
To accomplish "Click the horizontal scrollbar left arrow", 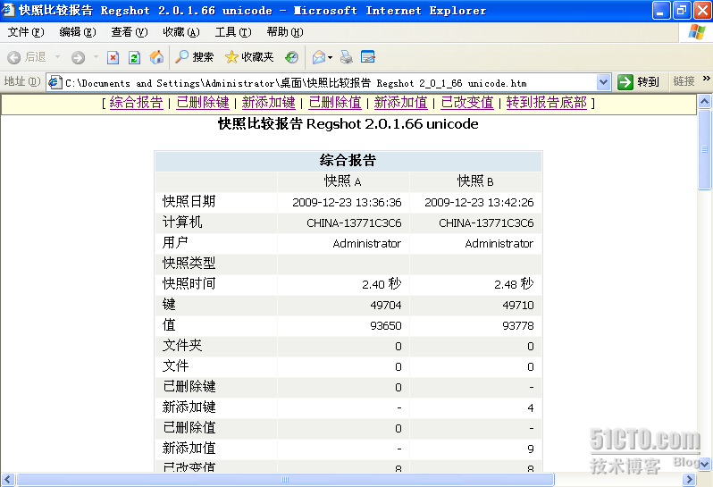I will pyautogui.click(x=8, y=479).
